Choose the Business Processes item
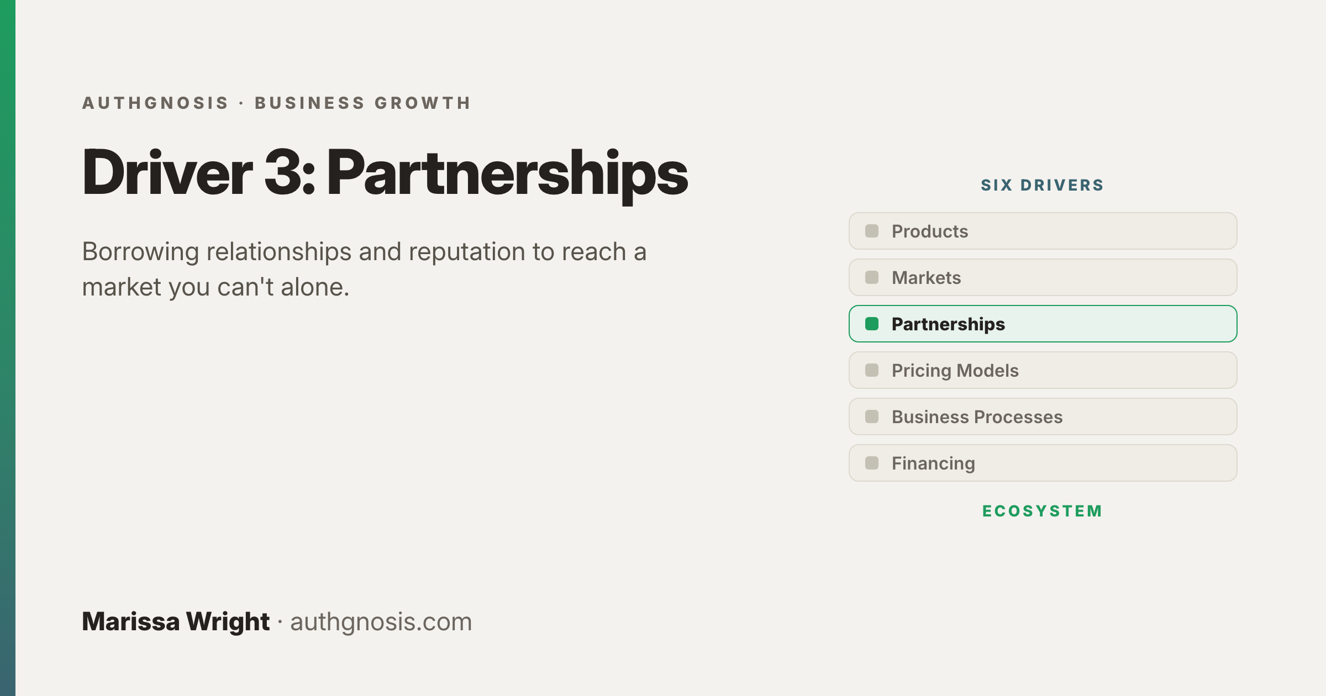This screenshot has width=1326, height=696. tap(1043, 416)
